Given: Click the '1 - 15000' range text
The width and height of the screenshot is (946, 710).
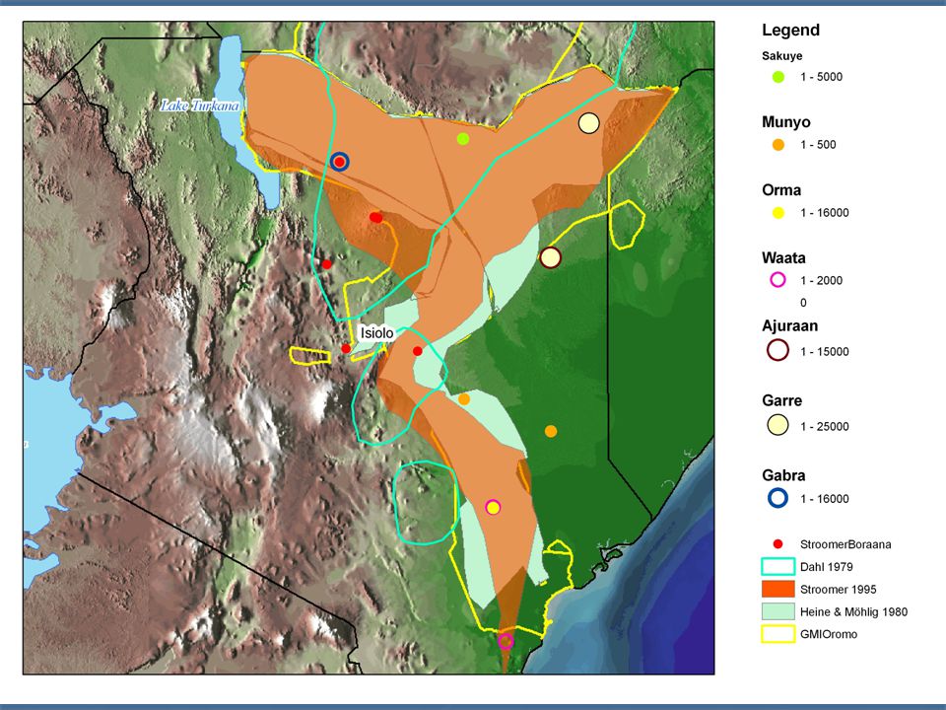Looking at the screenshot, I should click(824, 351).
